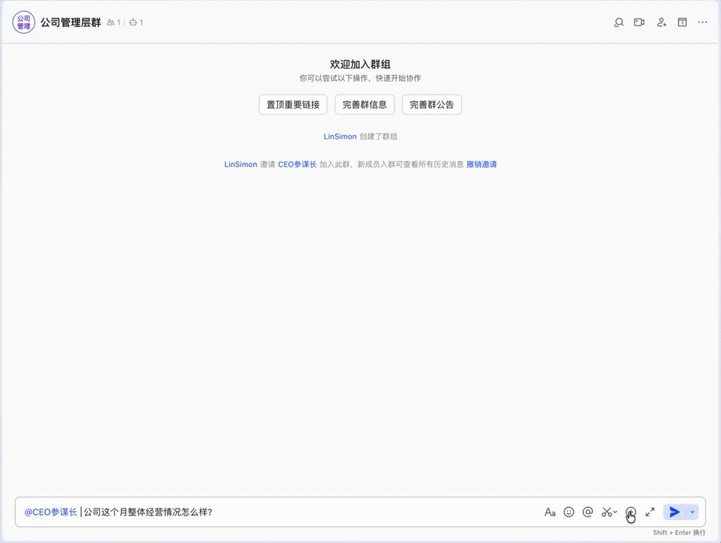Expand the screenshot tool dropdown arrow
This screenshot has height=543, width=721.
(x=615, y=512)
